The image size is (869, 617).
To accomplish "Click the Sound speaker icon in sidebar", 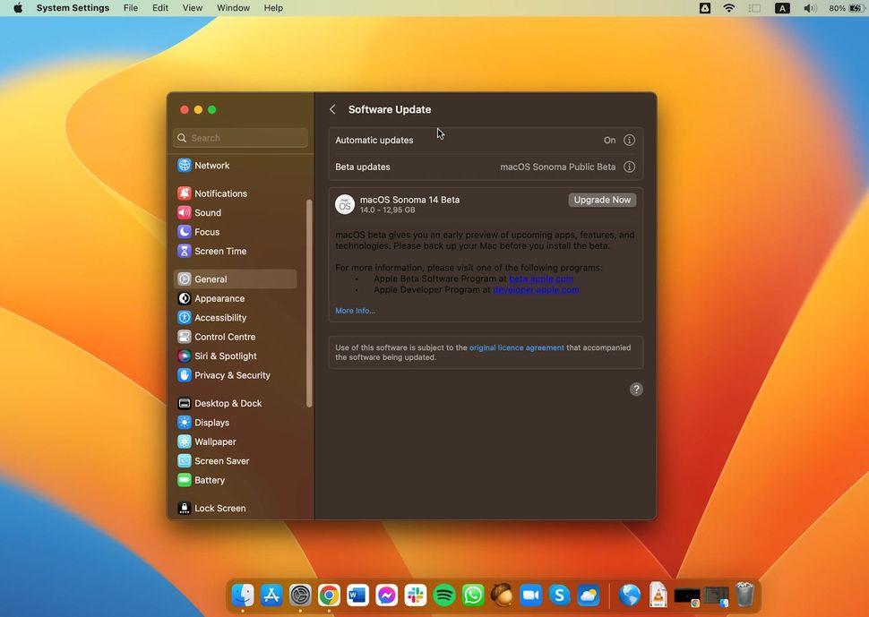I will point(183,212).
